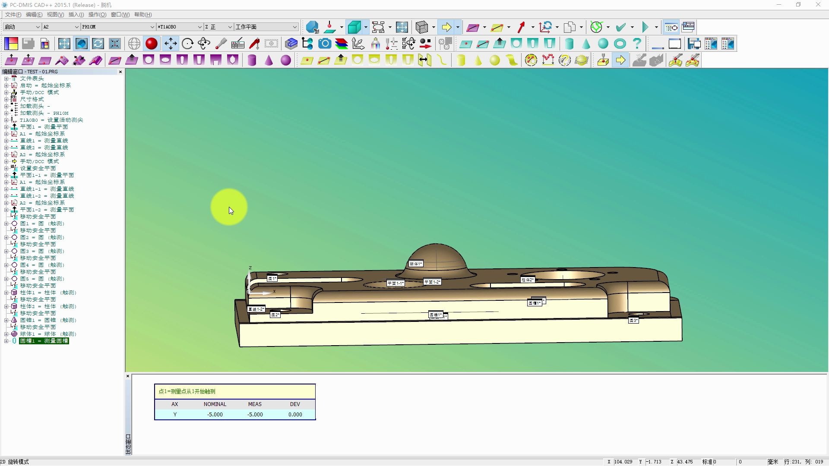This screenshot has width=829, height=466.
Task: Open the 工作平面 workplane dropdown
Action: point(294,27)
